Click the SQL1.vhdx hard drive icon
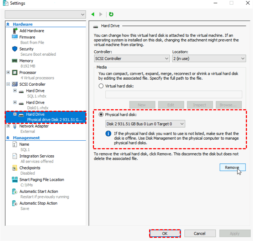Image resolution: width=253 pixels, height=241 pixels. coord(21,91)
